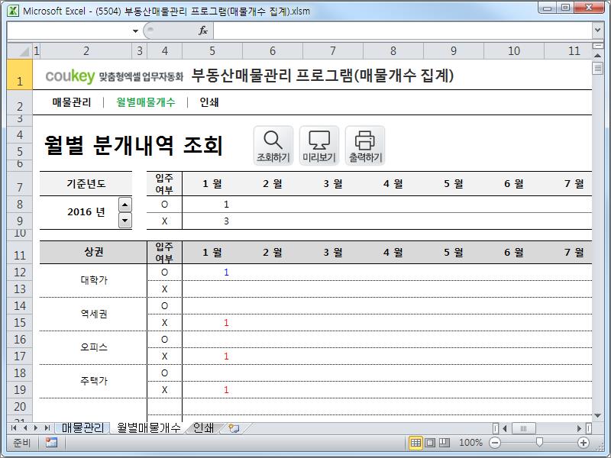Screen dimensions: 611x458
Task: Click the 대학가 district cell
Action: click(94, 280)
